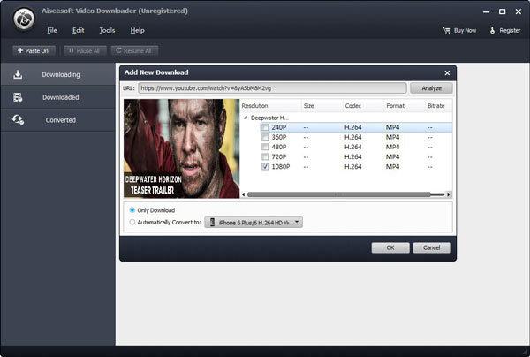Click the URL input field
This screenshot has height=357, width=530.
272,88
